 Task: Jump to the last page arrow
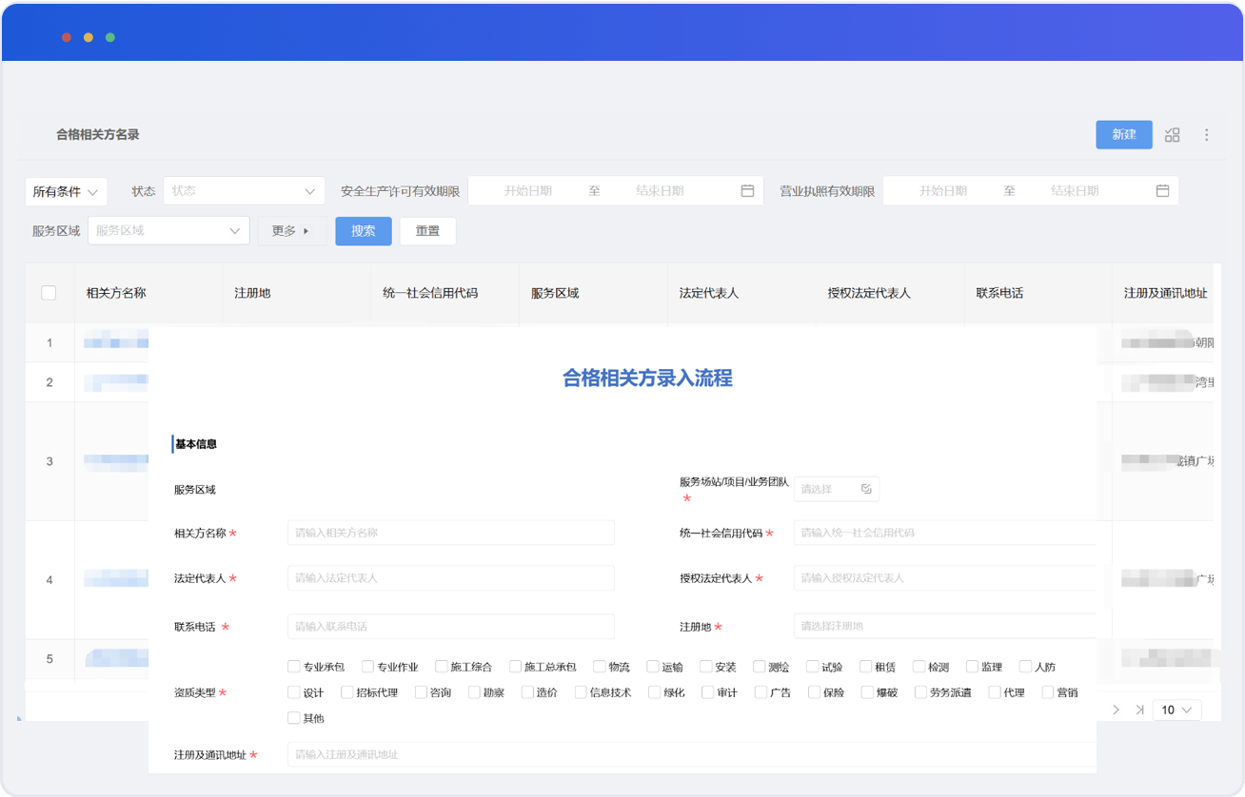(1139, 710)
